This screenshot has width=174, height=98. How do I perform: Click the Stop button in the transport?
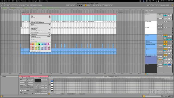[x=79, y=5]
